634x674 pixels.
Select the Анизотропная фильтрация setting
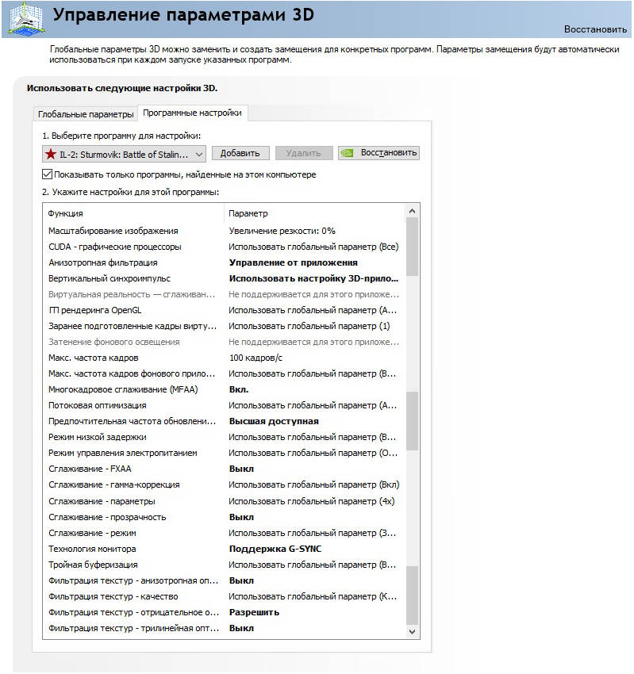(224, 262)
